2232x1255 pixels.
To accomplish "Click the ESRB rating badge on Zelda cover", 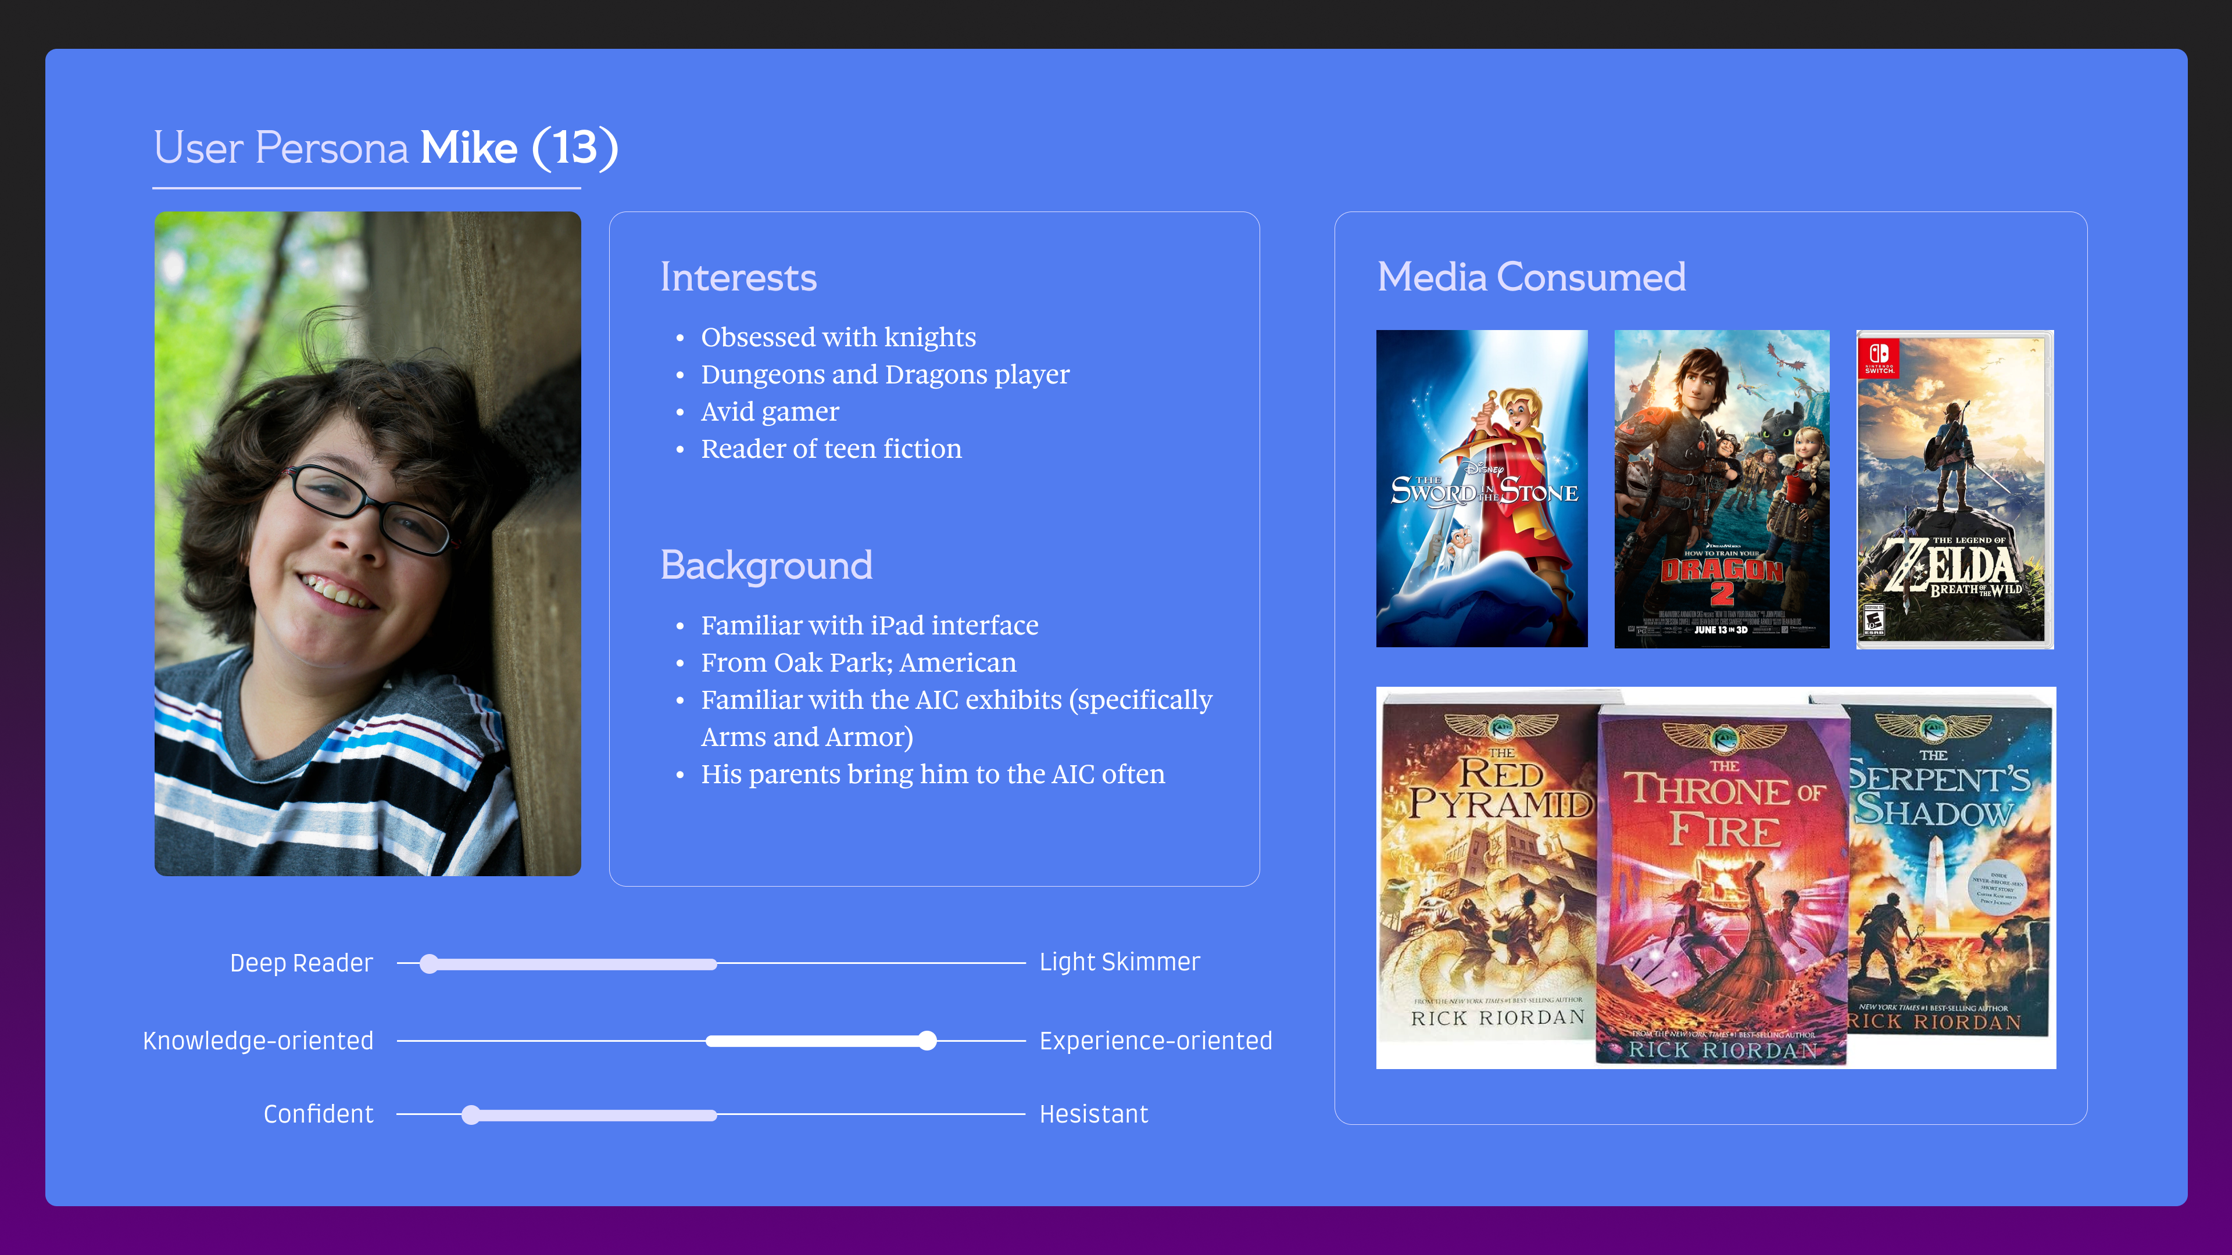I will [1874, 621].
